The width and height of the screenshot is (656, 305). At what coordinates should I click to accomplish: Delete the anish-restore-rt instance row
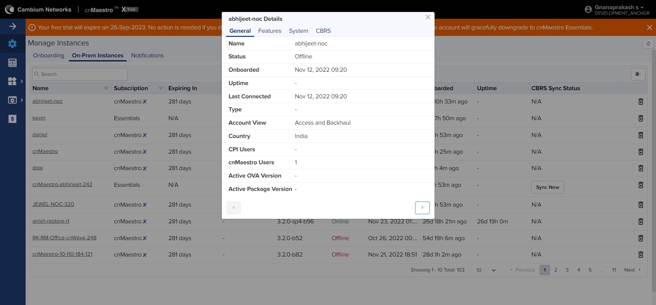[x=641, y=222]
